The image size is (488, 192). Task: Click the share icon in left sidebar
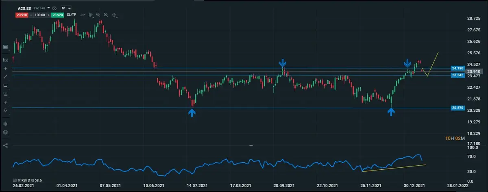pyautogui.click(x=5, y=145)
